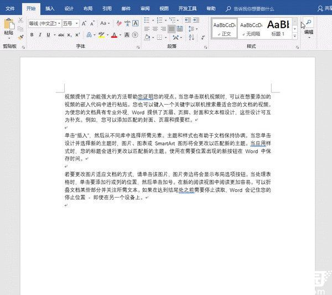
Task: Toggle Bold formatting
Action: click(32, 35)
